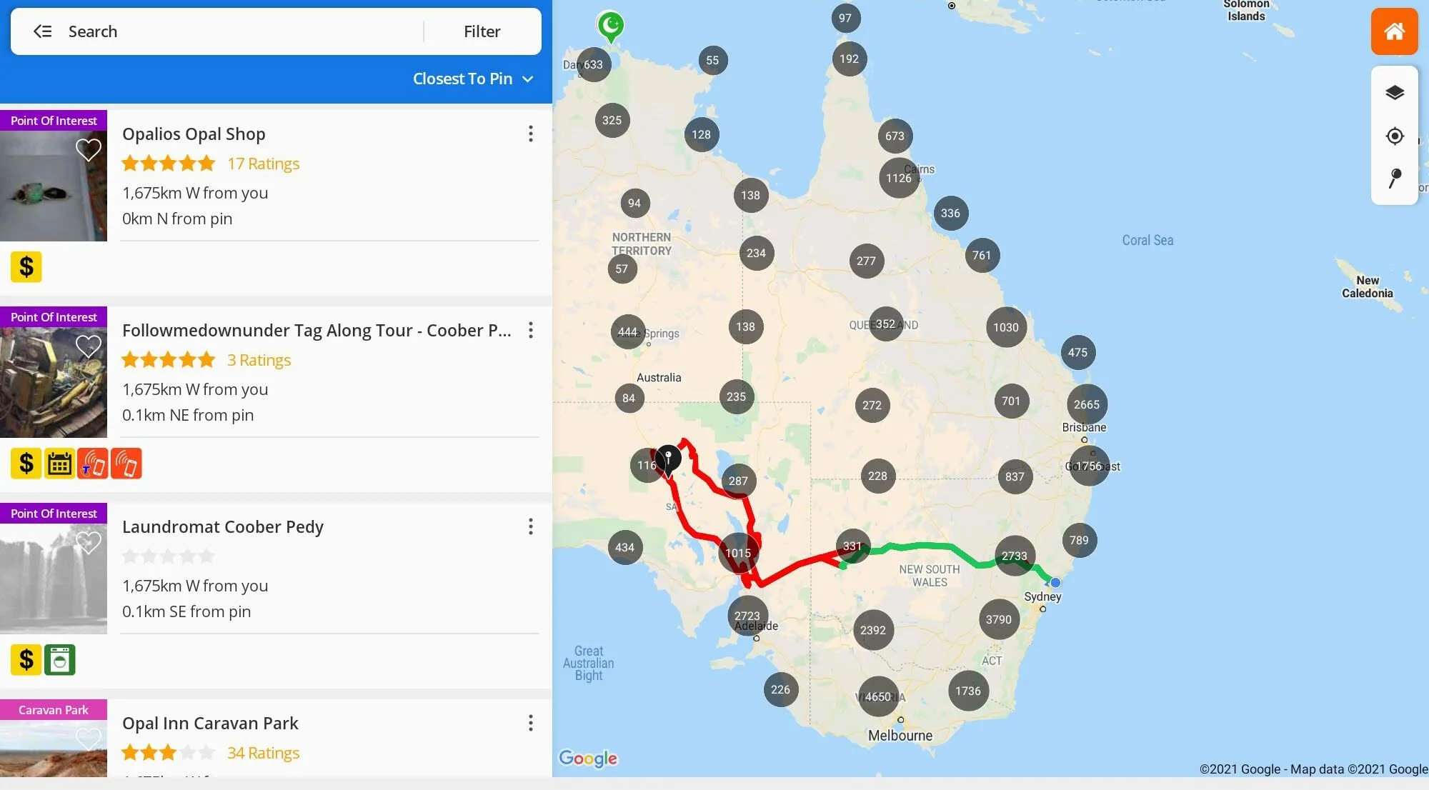Viewport: 1429px width, 790px height.
Task: Click the GPS locate icon on the map panel
Action: pos(1394,136)
